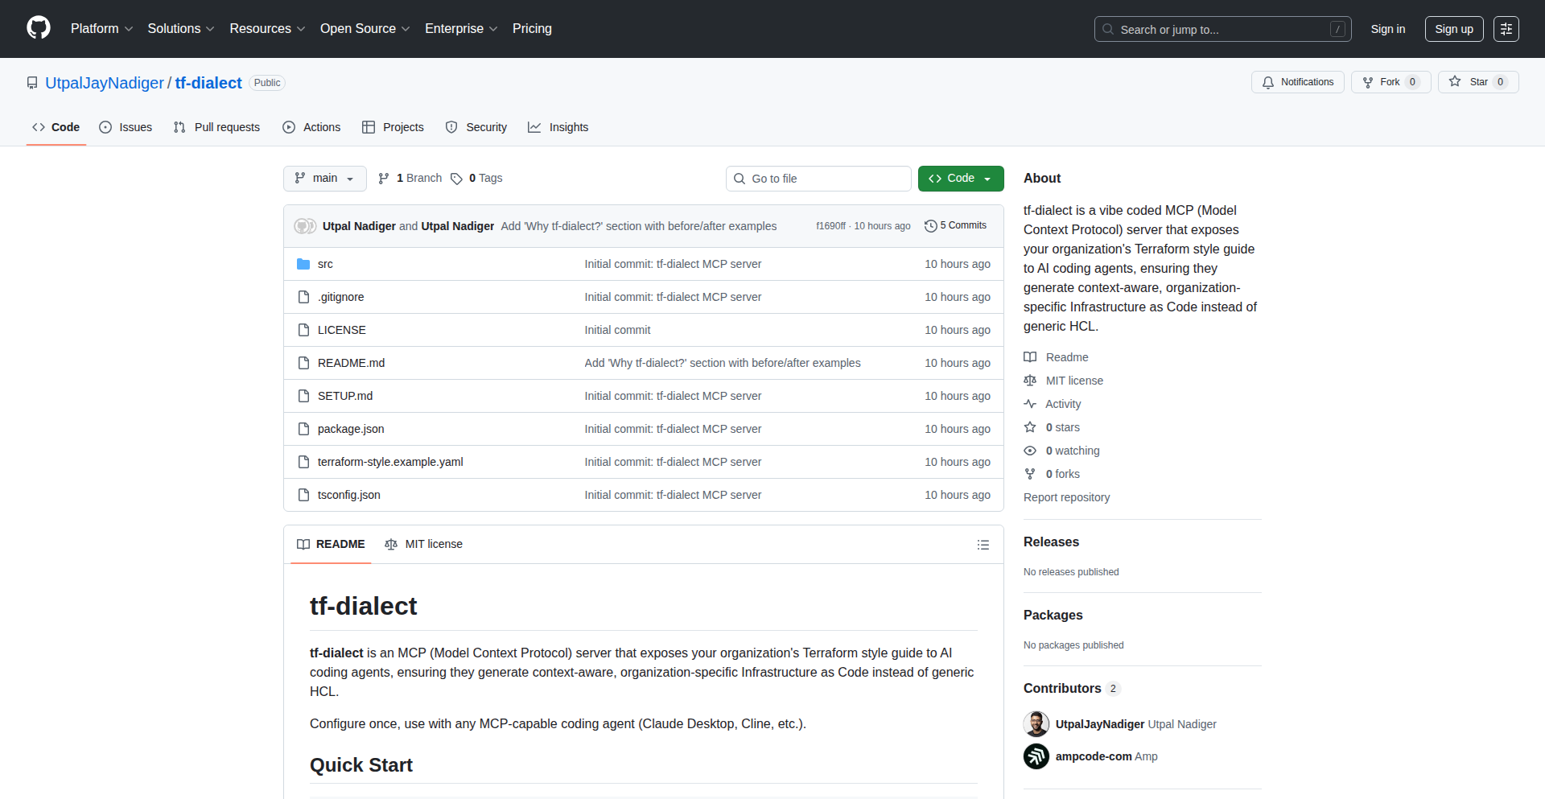
Task: Click the Go to file search field
Action: pyautogui.click(x=818, y=179)
